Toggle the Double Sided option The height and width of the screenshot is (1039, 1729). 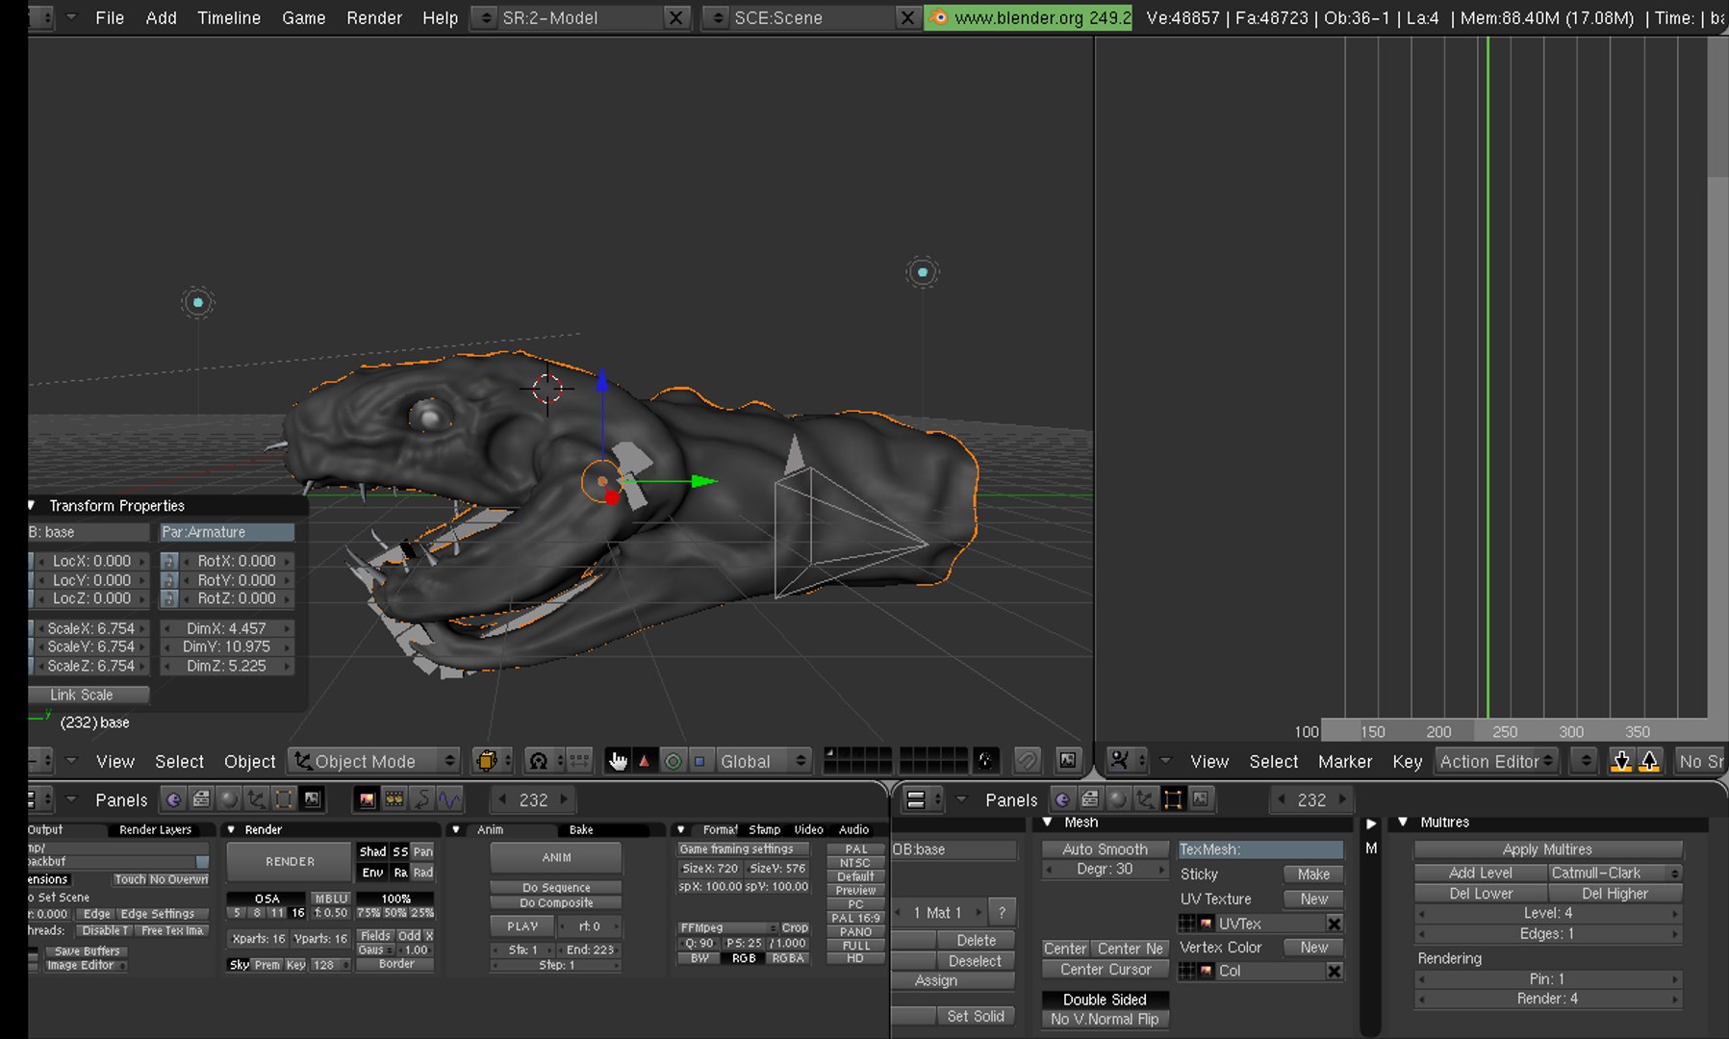[1105, 1000]
